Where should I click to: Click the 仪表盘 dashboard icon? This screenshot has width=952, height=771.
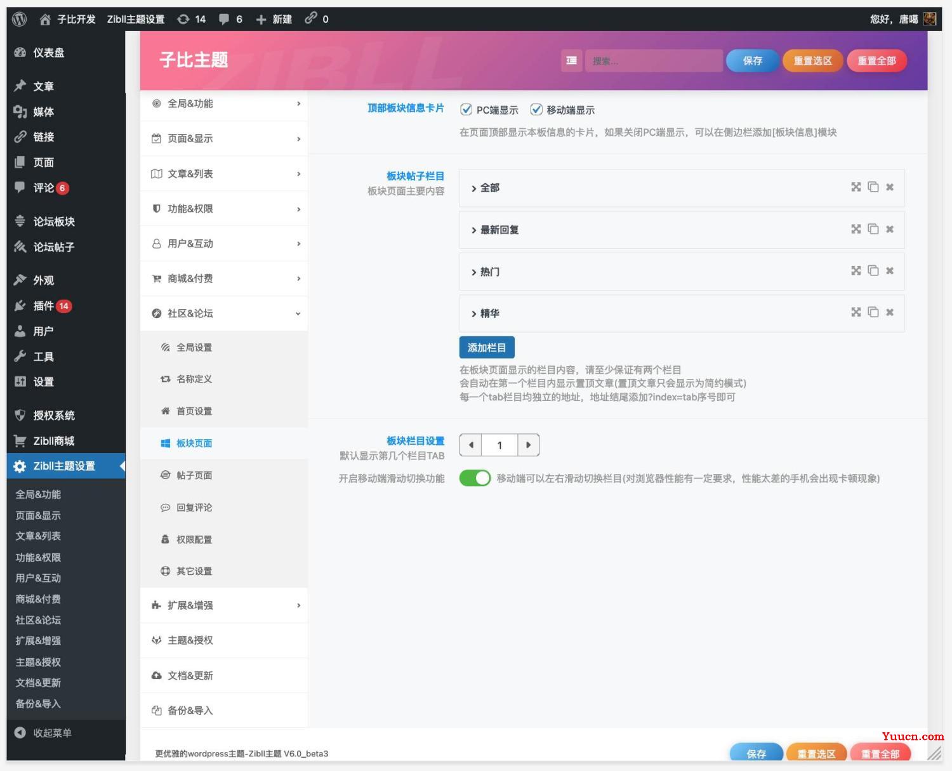point(20,53)
